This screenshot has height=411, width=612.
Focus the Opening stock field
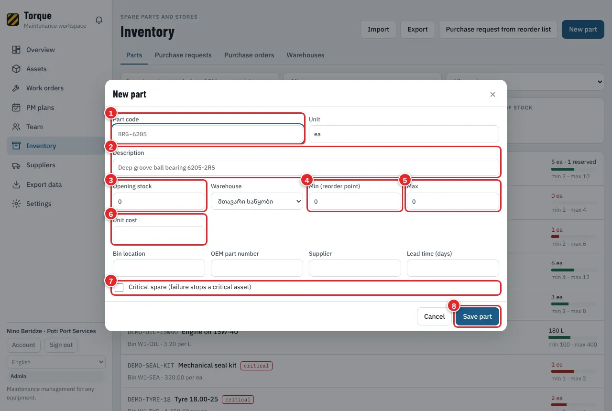pyautogui.click(x=159, y=201)
